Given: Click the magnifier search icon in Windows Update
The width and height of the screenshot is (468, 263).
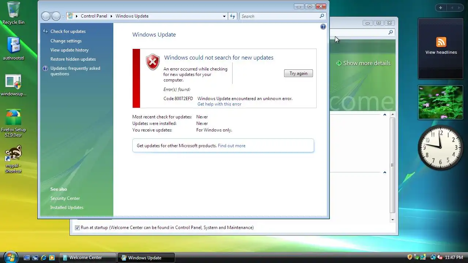Looking at the screenshot, I should (x=322, y=16).
